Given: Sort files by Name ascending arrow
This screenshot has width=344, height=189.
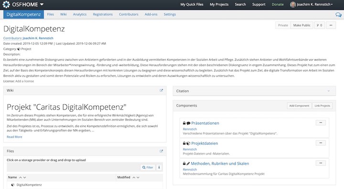Looking at the screenshot, I should tap(21, 178).
